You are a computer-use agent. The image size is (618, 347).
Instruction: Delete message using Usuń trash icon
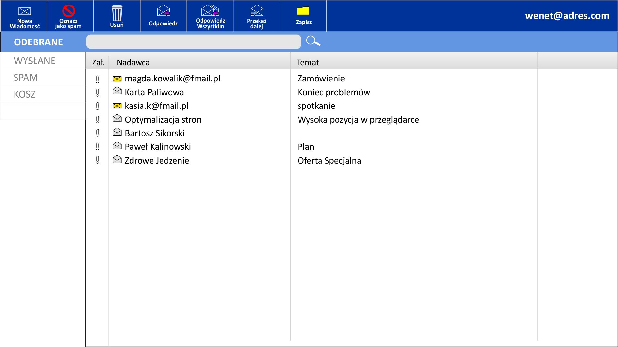(117, 16)
